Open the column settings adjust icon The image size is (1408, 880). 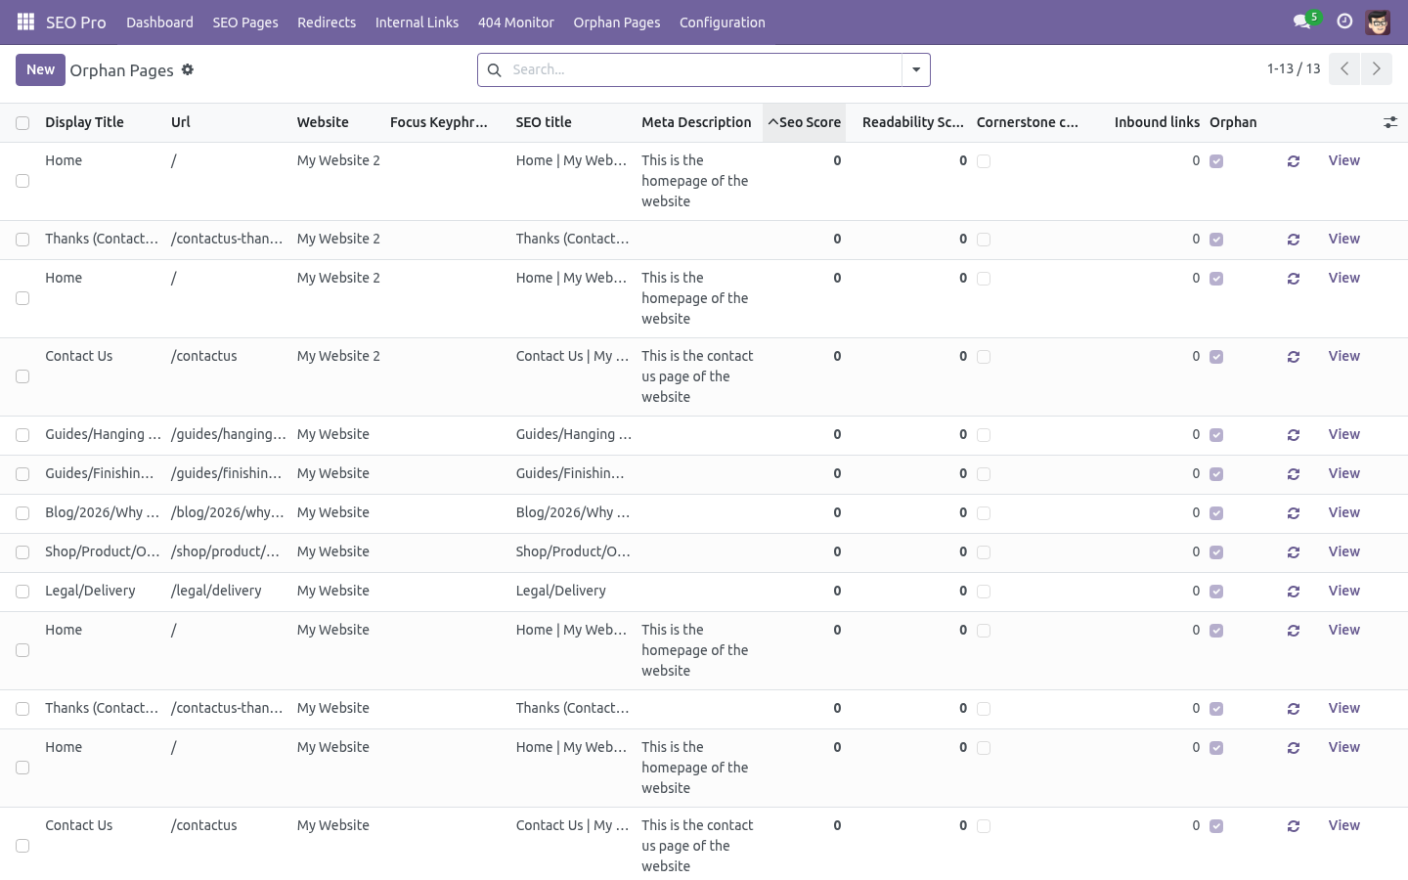1390,122
